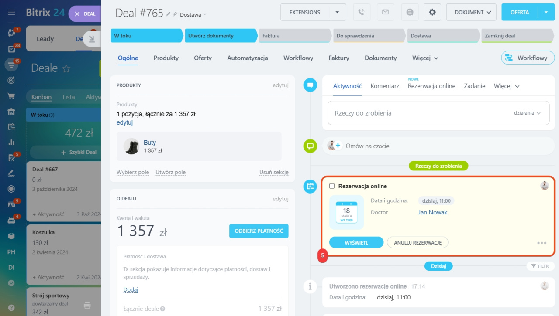
Task: Select the Faktura pipeline stage
Action: [x=294, y=36]
